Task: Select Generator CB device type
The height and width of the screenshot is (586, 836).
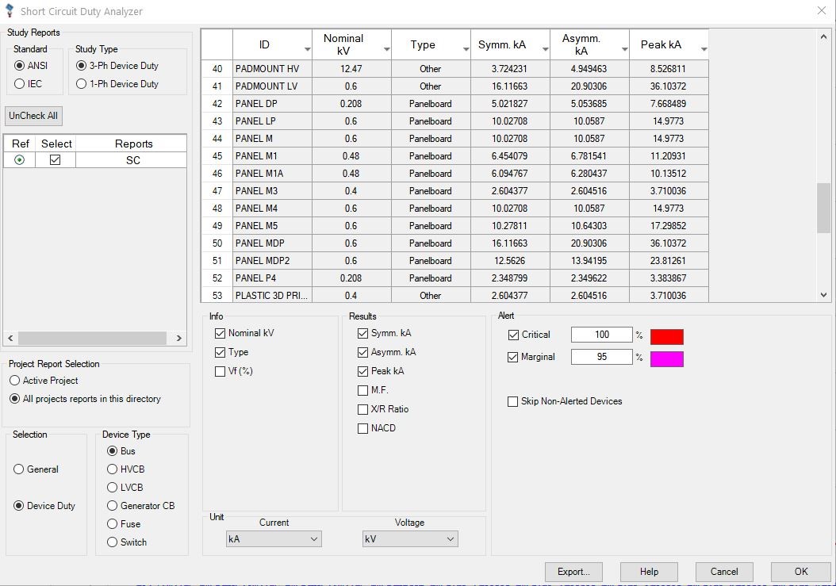Action: [x=112, y=505]
